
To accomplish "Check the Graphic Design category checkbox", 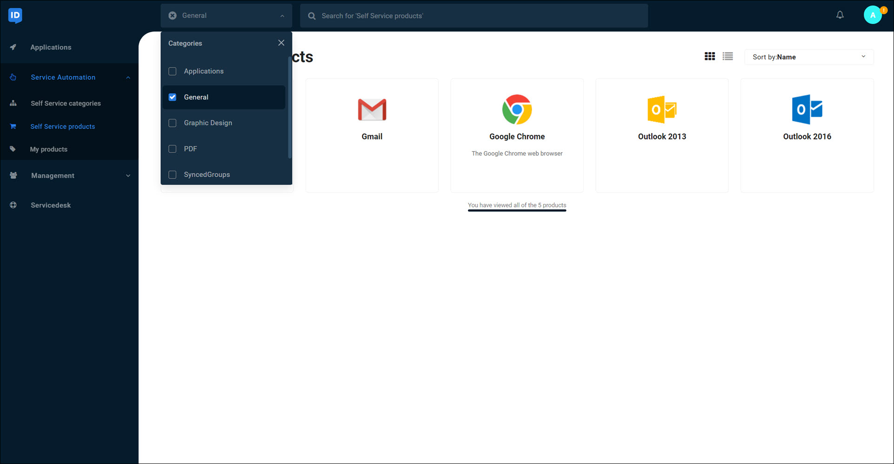I will 173,123.
